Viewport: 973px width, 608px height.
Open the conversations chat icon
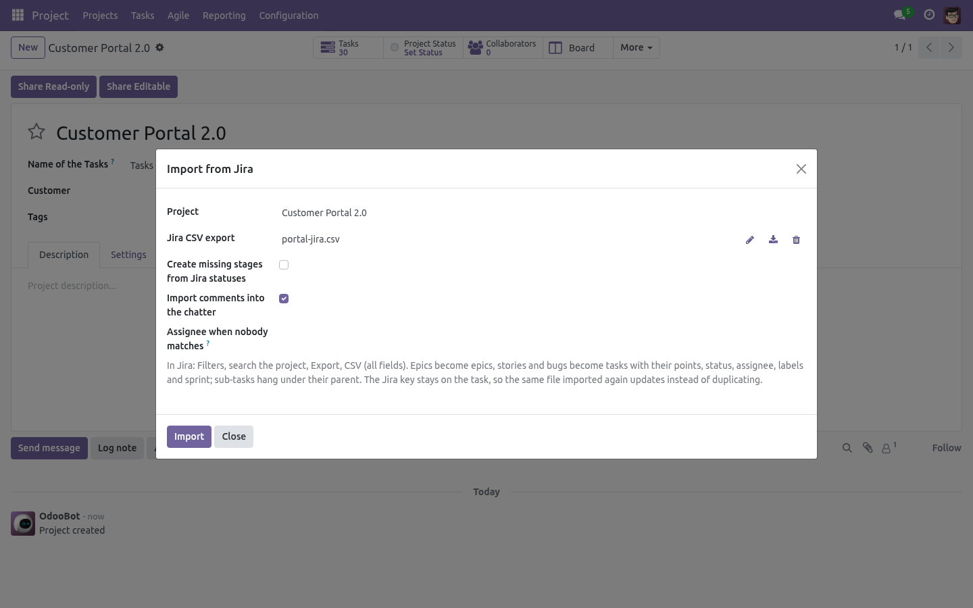[899, 15]
